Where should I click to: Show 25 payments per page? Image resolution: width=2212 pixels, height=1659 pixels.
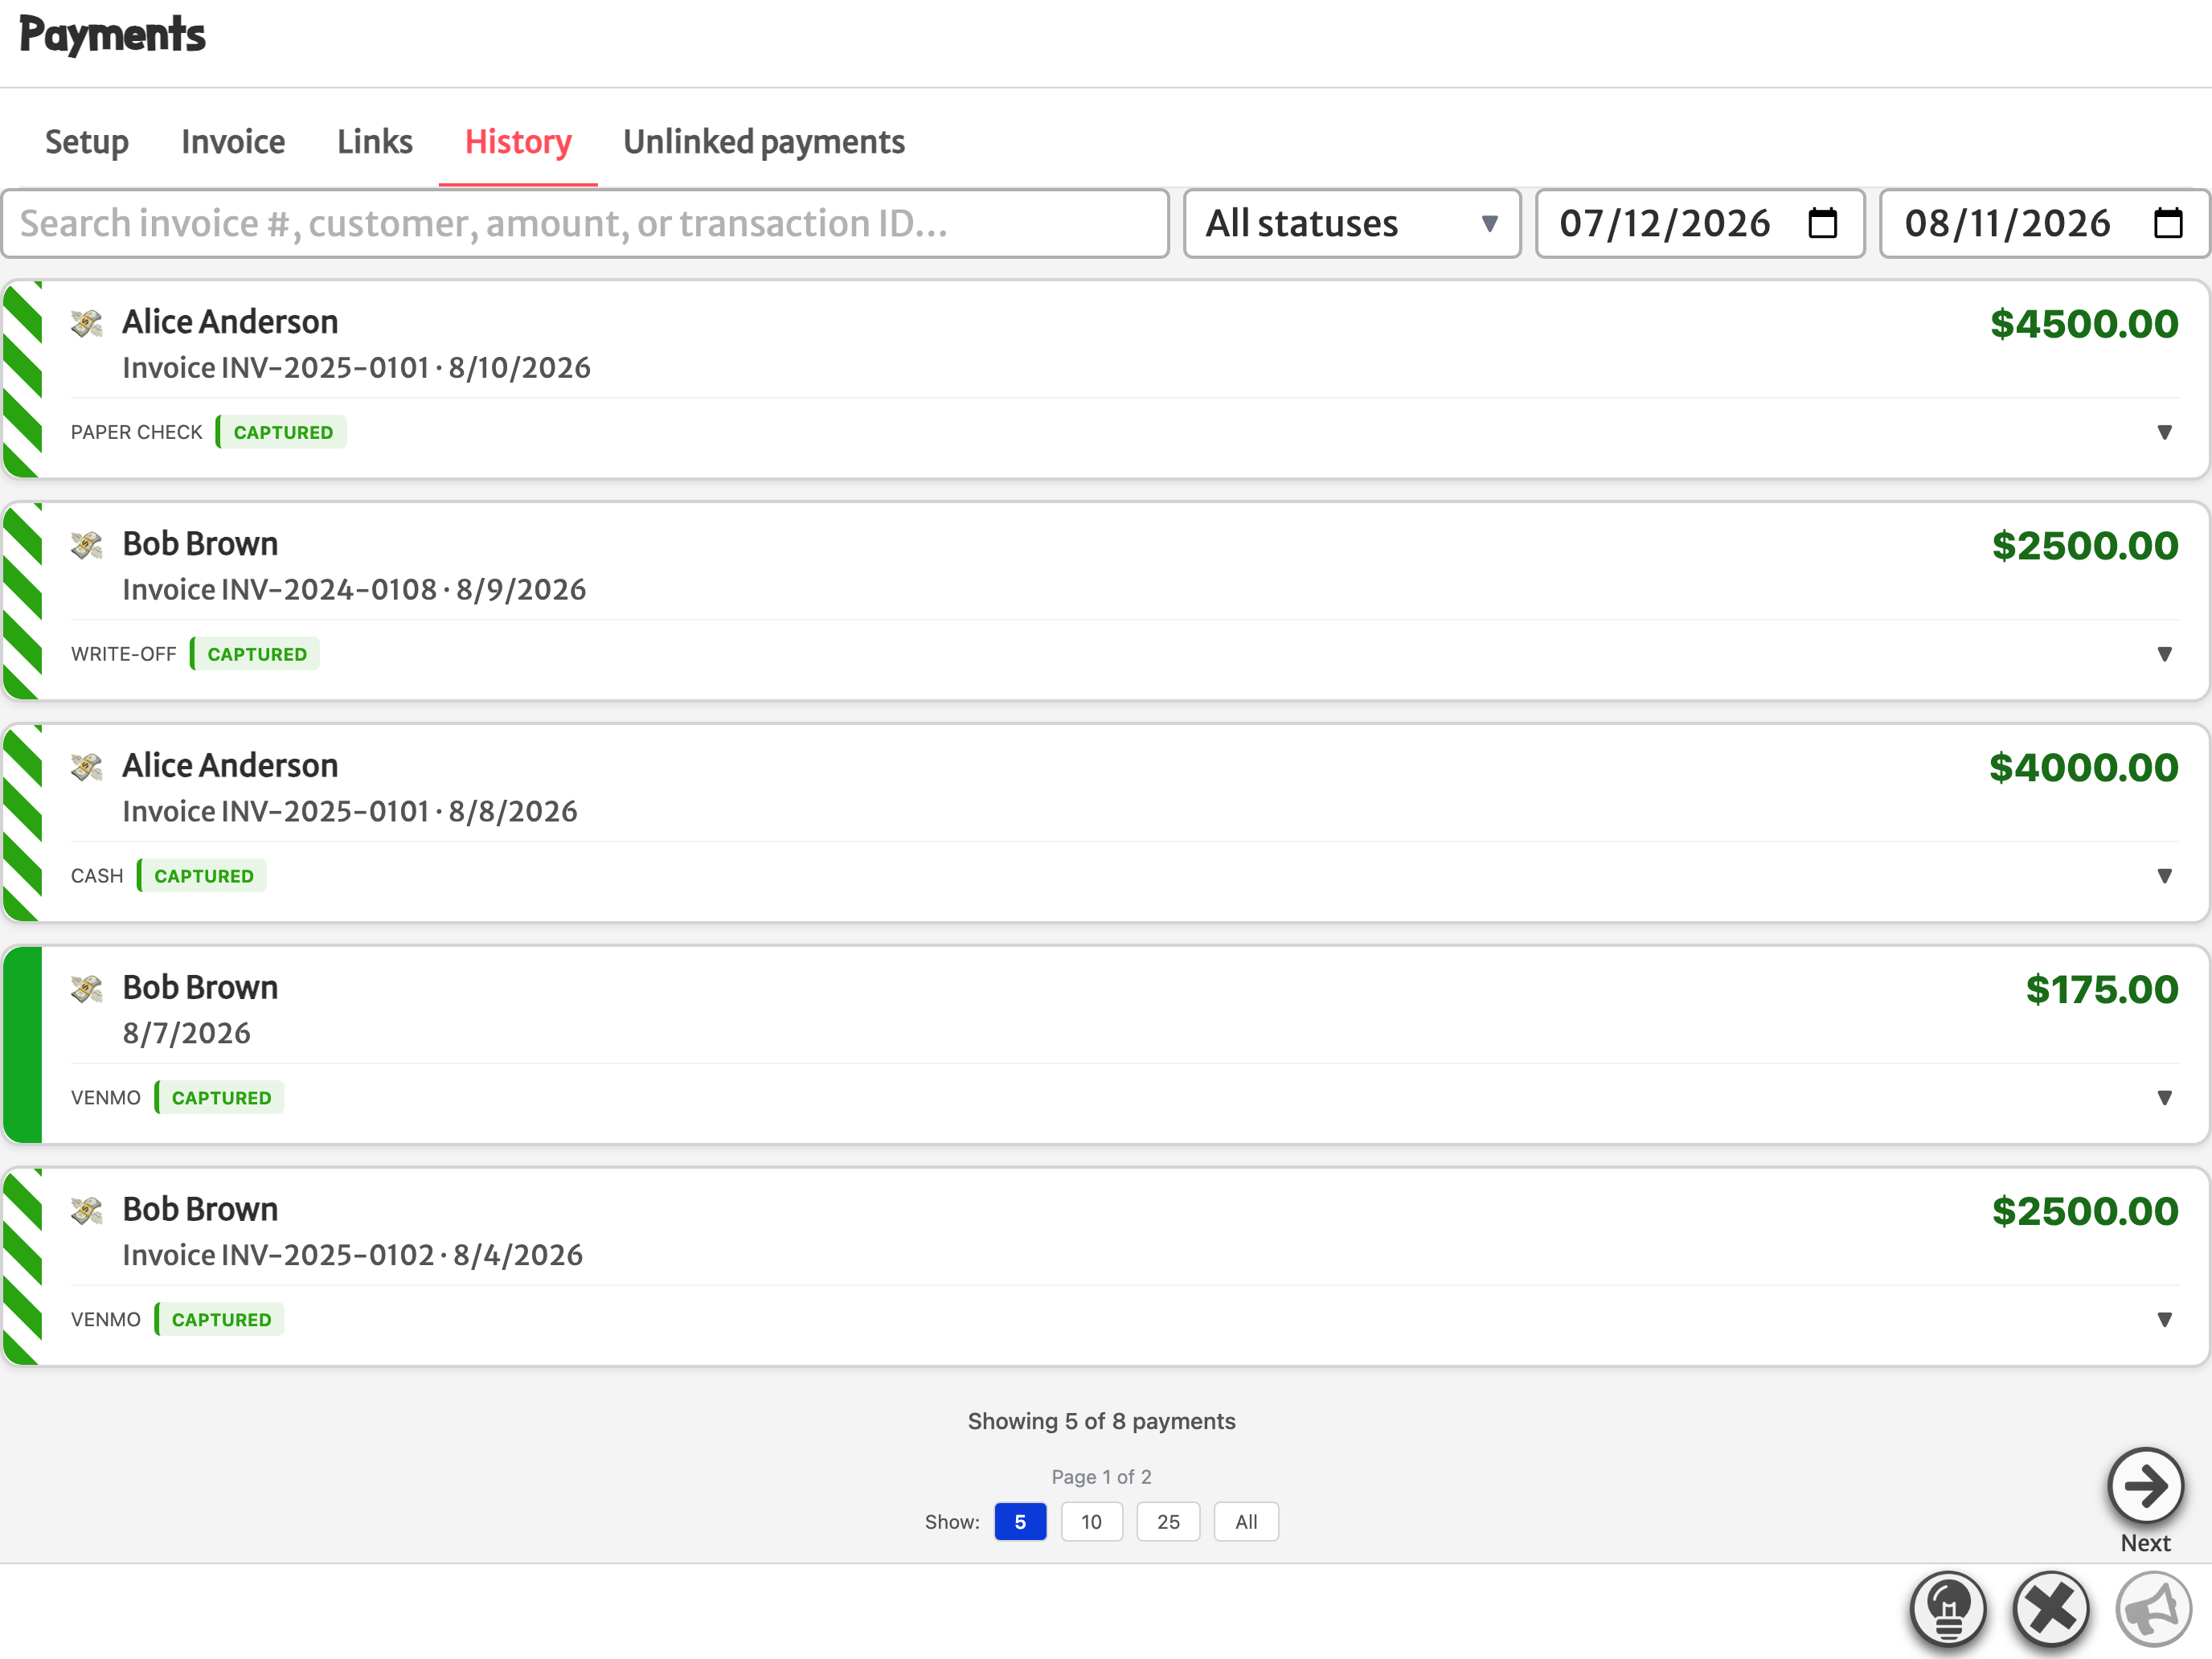(1168, 1522)
